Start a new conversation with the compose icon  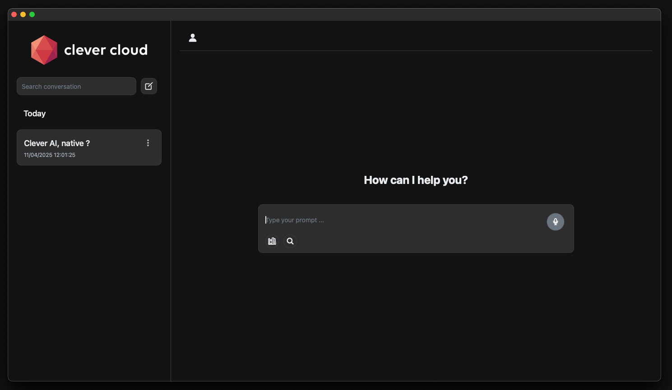(x=149, y=86)
